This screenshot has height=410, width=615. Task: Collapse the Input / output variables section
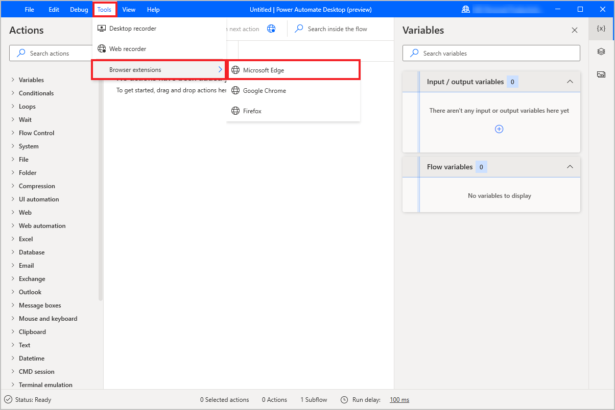point(570,81)
